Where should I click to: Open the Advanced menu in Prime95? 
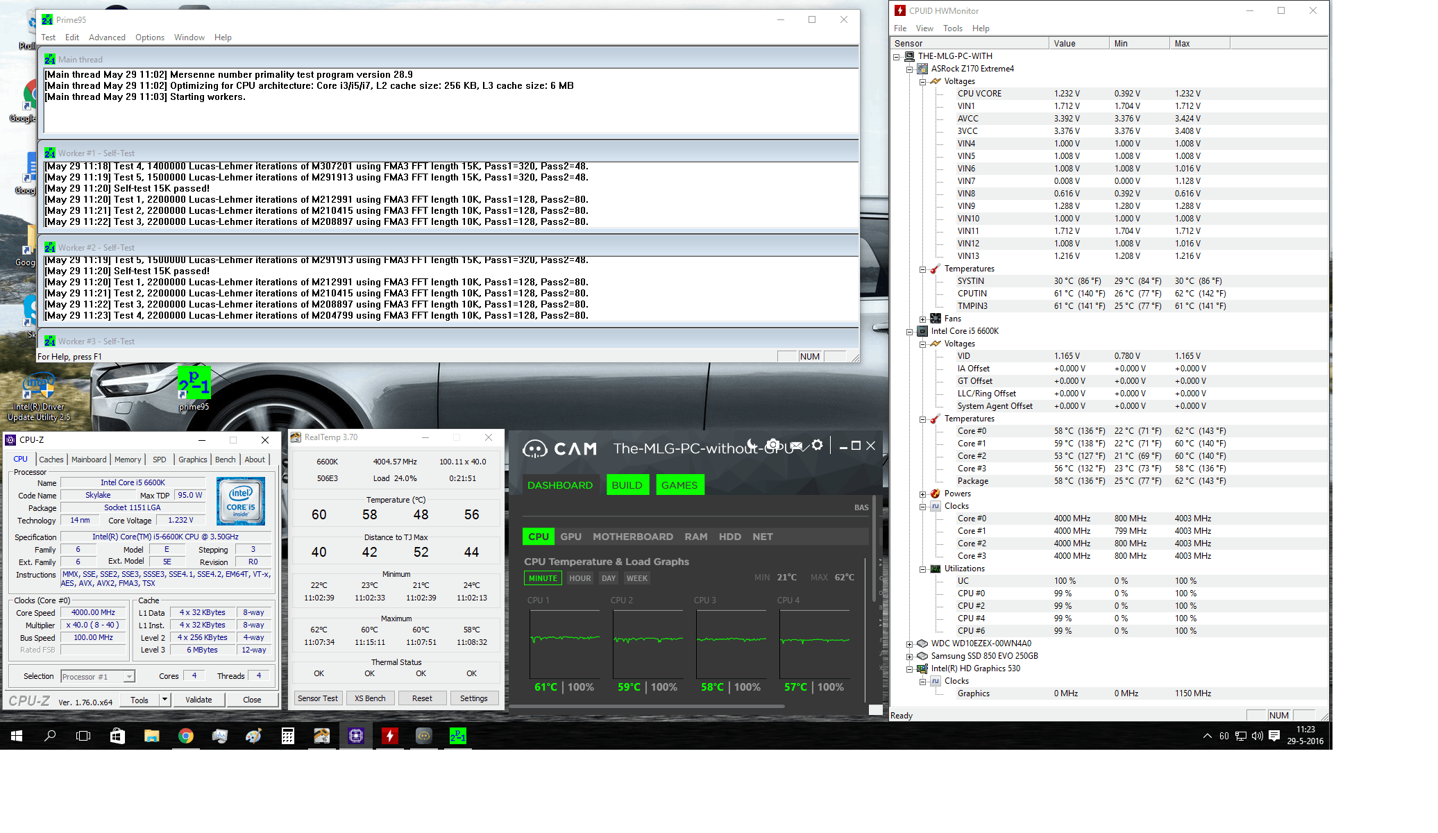click(107, 37)
